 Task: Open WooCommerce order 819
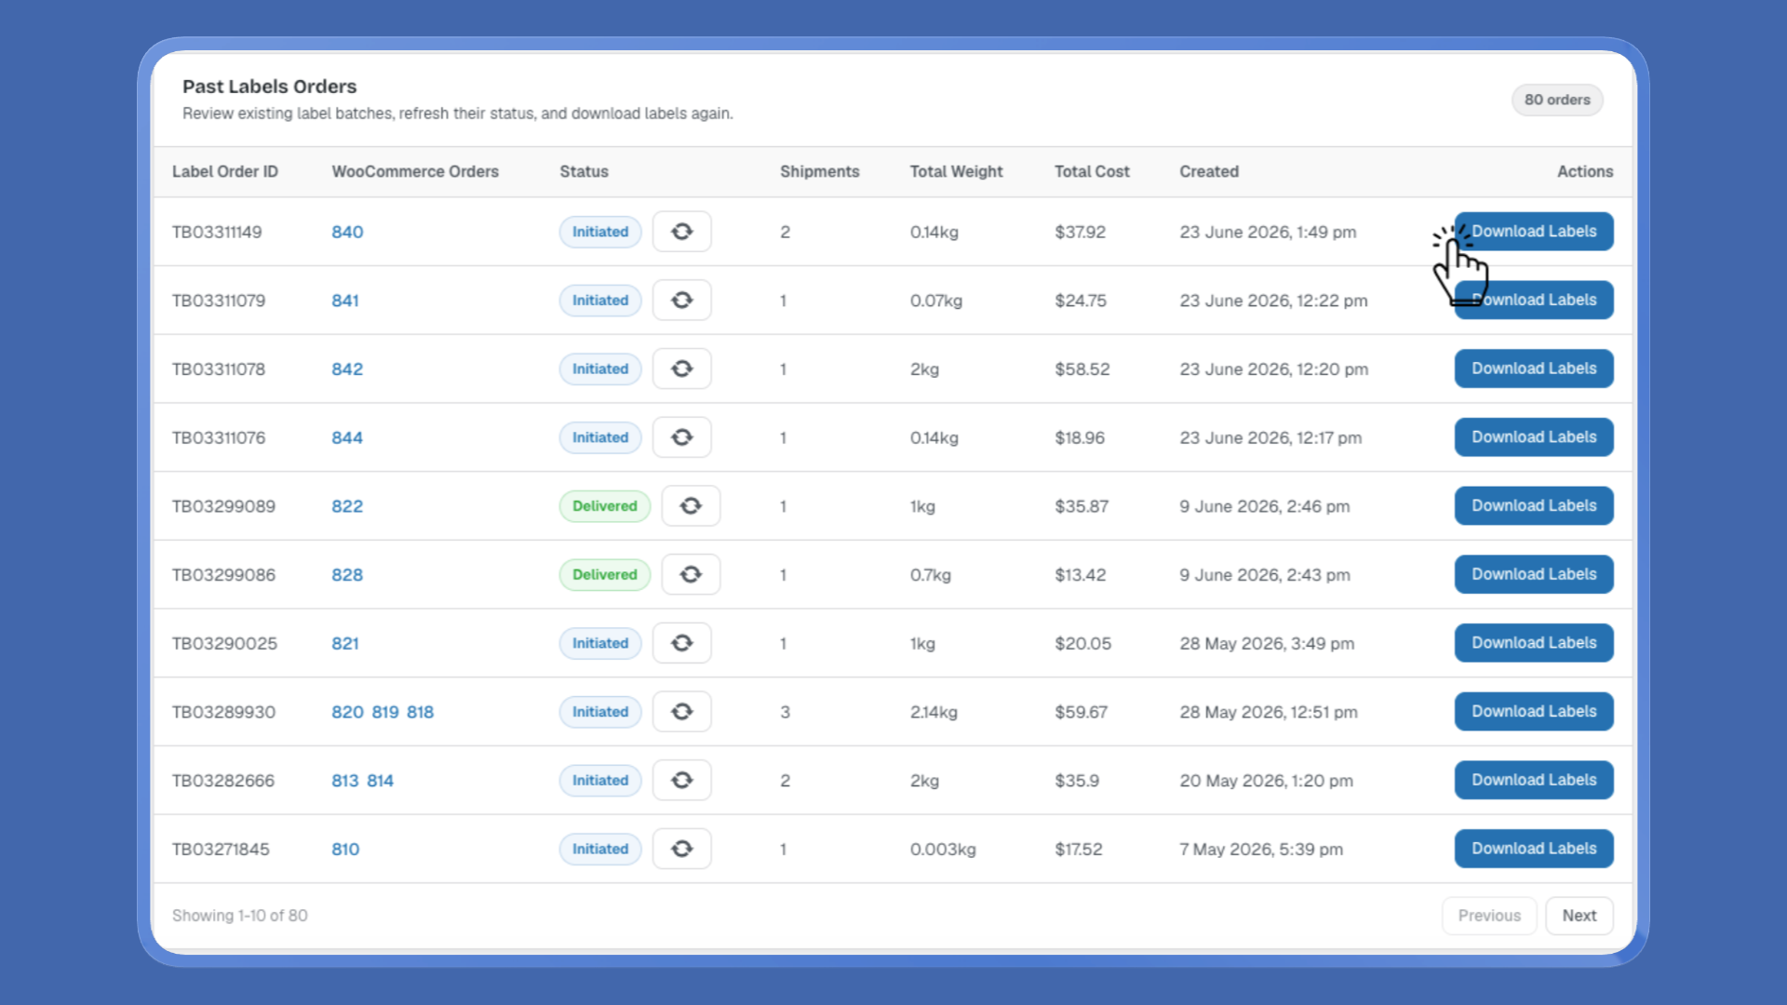coord(385,712)
